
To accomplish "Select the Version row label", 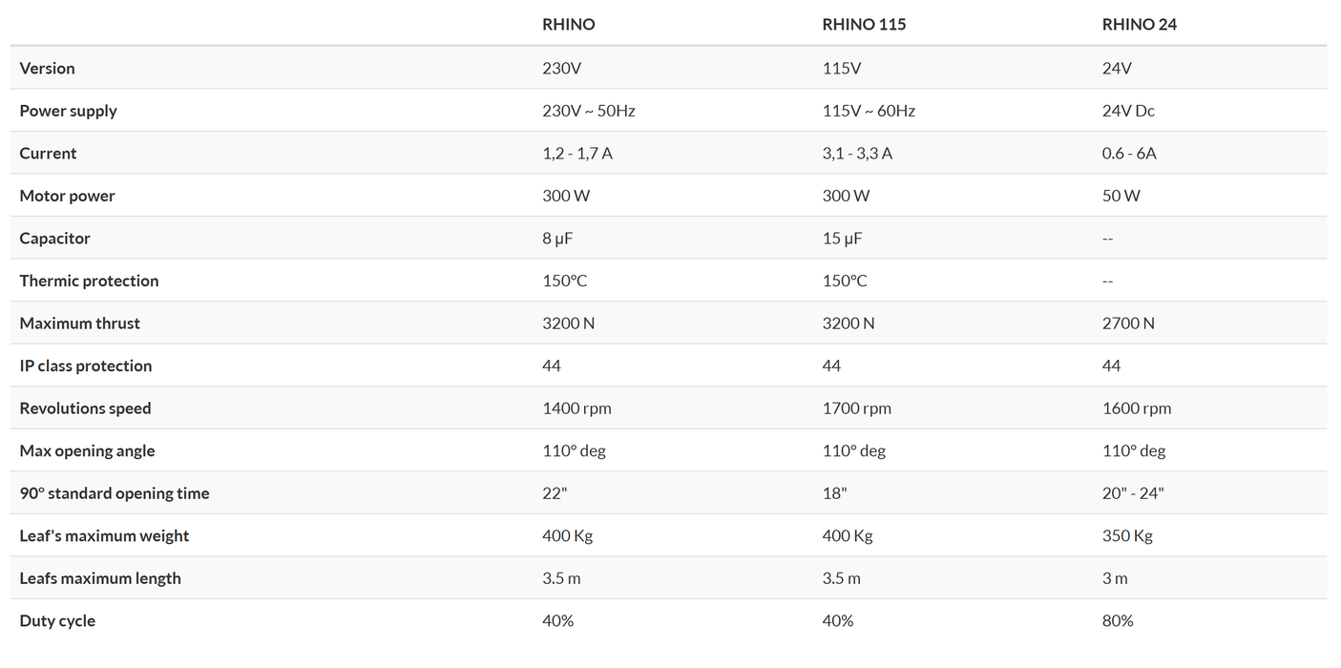I will (x=47, y=69).
